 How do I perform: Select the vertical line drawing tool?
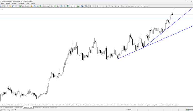(97, 6)
